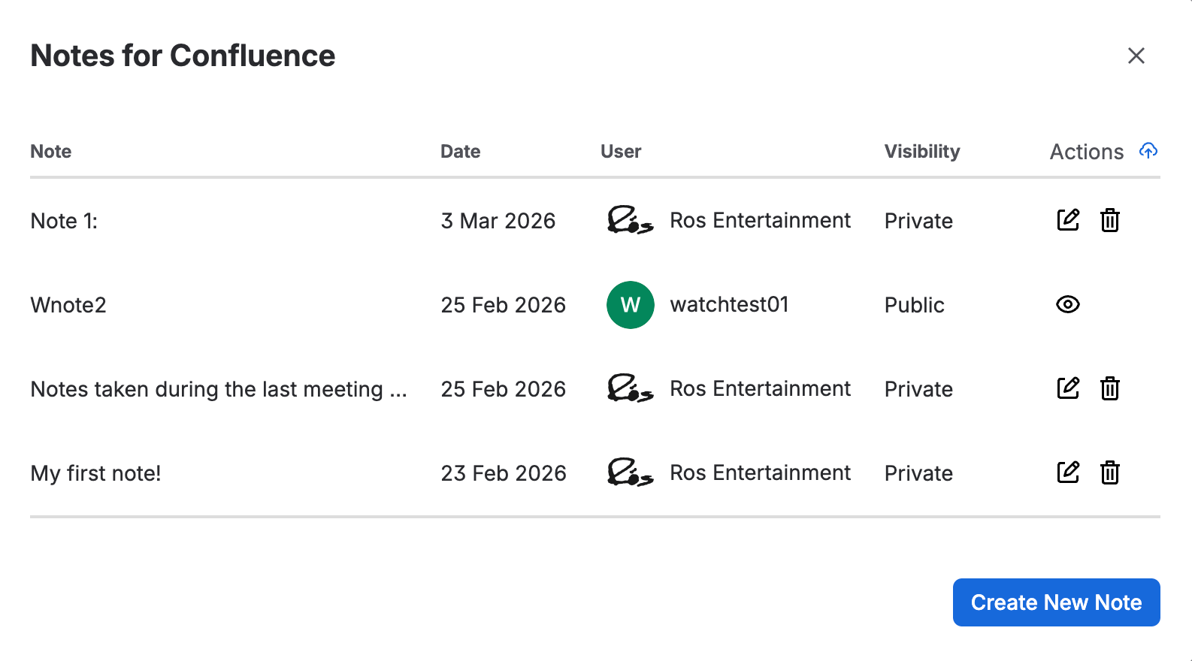This screenshot has width=1192, height=661.
Task: Delete the "Notes taken during the last meeting" note
Action: [1110, 388]
